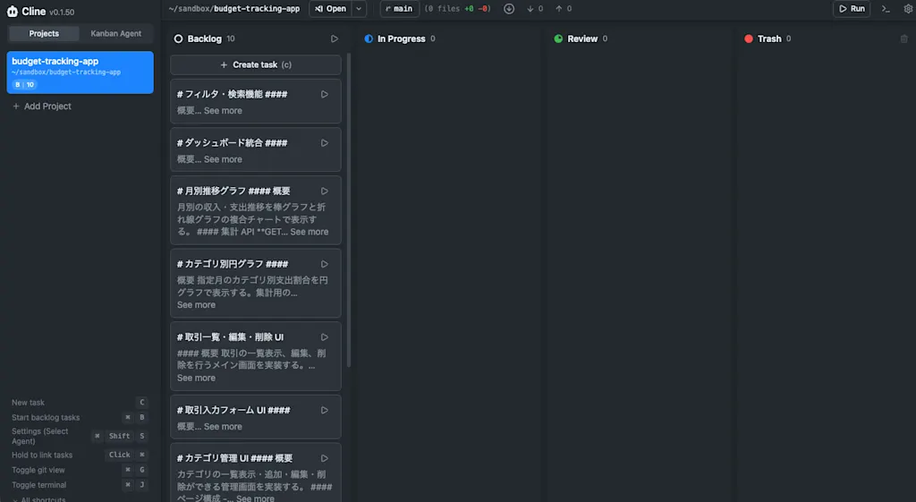Image resolution: width=916 pixels, height=502 pixels.
Task: Open settings gear icon
Action: (x=909, y=9)
